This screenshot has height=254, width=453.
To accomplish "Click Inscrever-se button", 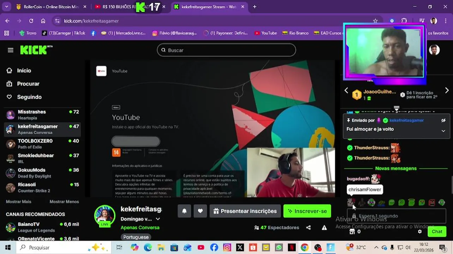I will [307, 211].
